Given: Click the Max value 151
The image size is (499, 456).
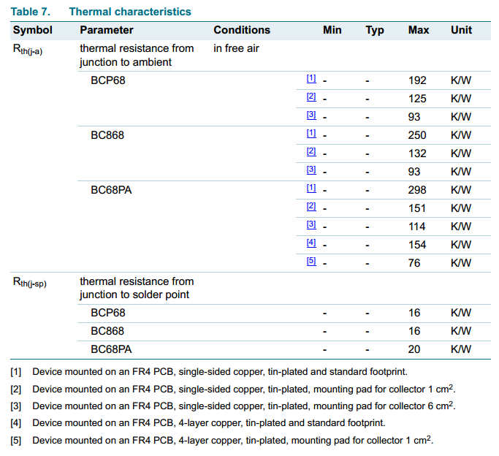Looking at the screenshot, I should point(417,208).
